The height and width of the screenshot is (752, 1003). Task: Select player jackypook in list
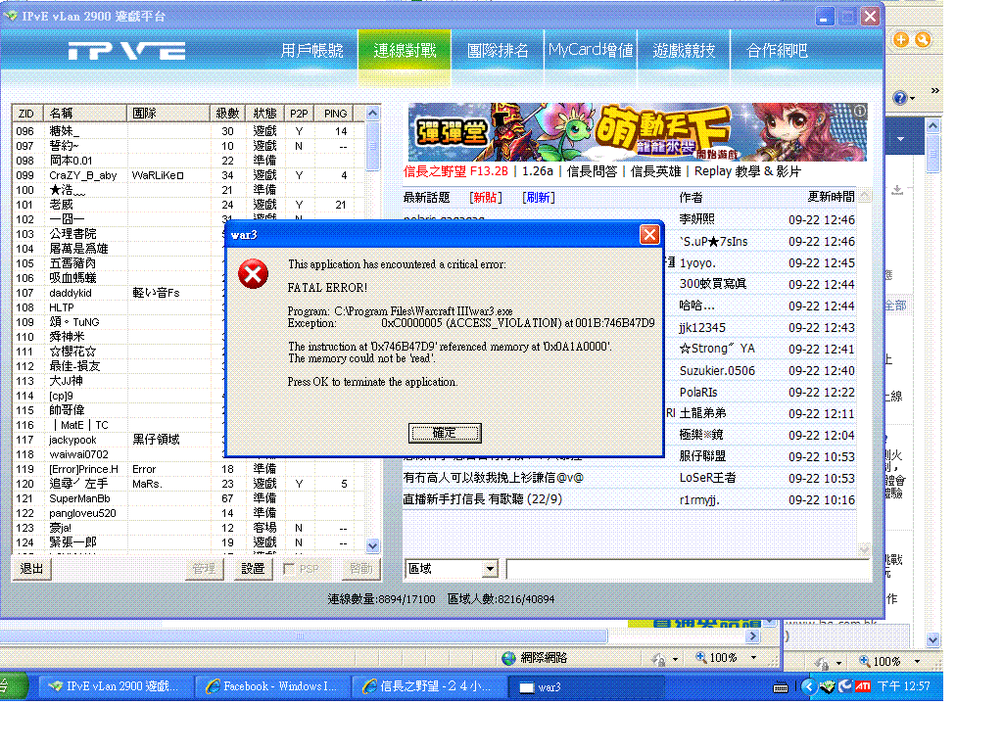point(119,440)
